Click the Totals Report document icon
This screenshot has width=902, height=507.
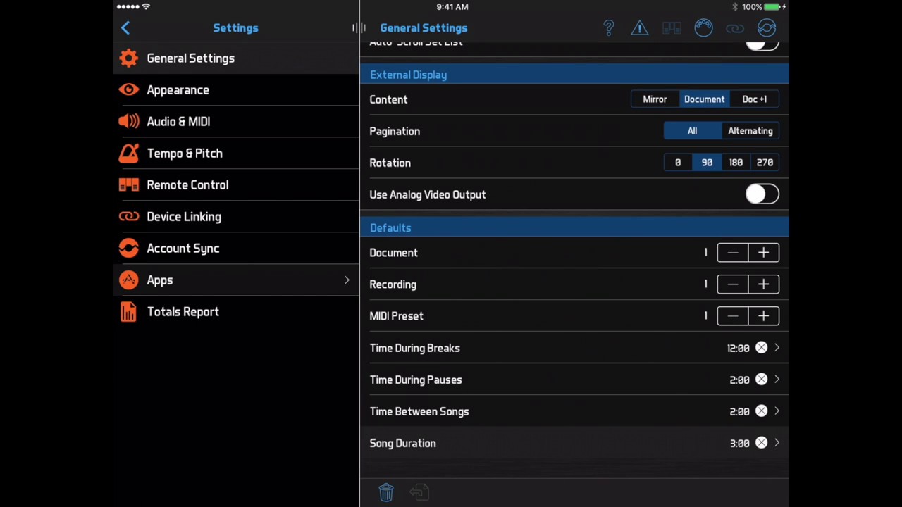128,312
